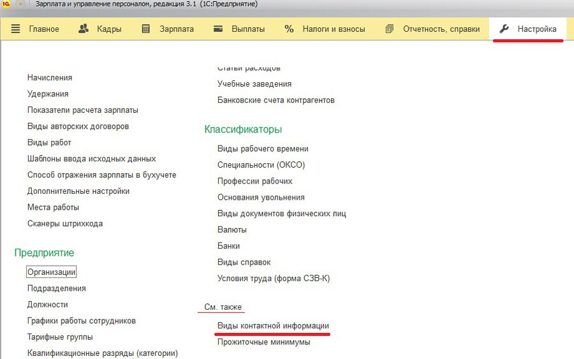Viewport: 574px width, 359px height.
Task: Open the Налоги и взносы section
Action: click(334, 29)
